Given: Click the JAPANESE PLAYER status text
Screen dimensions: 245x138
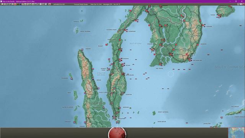Looking at the screenshot, I should [x=59, y=4].
